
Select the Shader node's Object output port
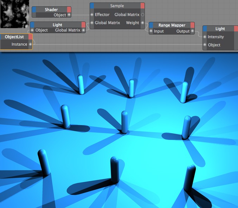pos(69,15)
